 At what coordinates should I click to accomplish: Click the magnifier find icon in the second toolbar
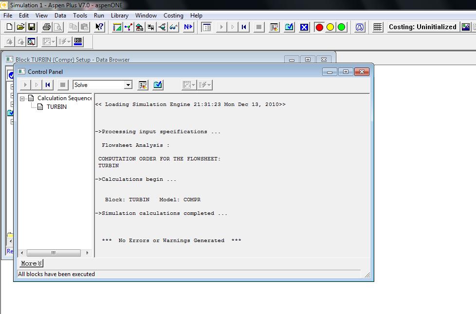point(32,41)
